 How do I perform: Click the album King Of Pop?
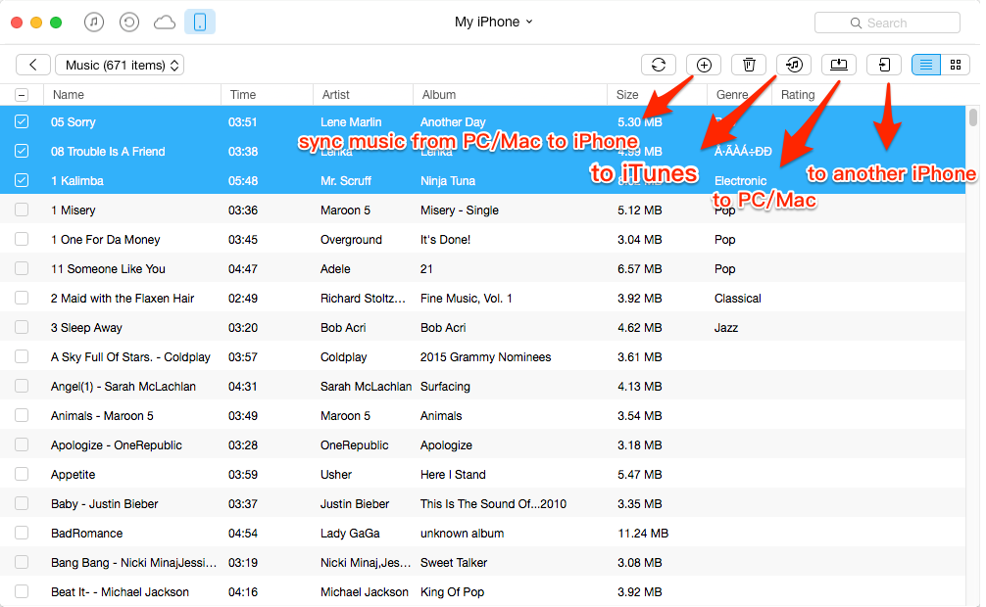tap(452, 592)
